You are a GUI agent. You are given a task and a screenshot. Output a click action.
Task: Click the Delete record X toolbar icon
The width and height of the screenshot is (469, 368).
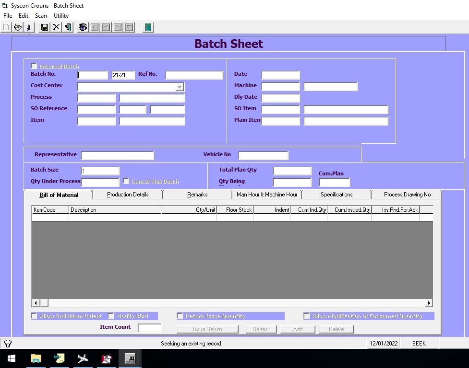coord(56,27)
